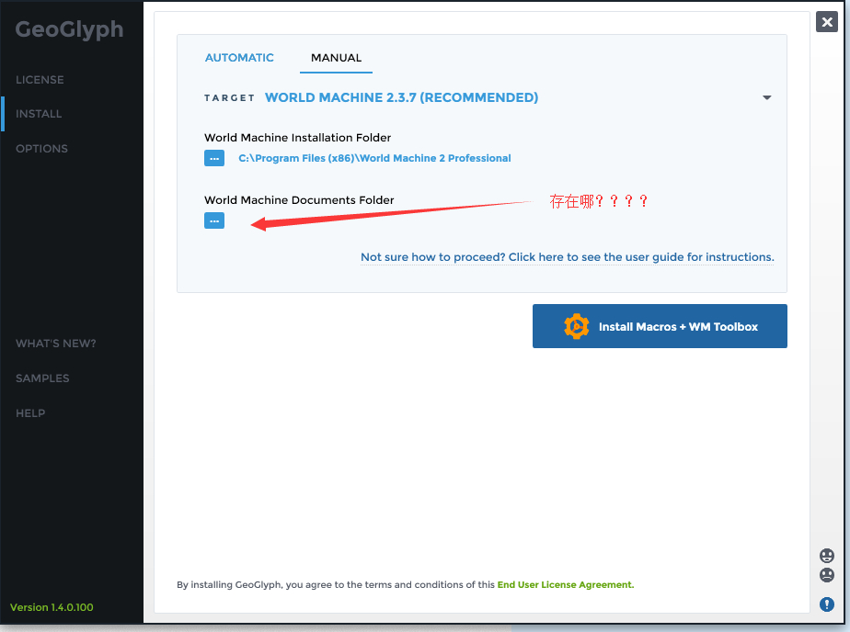Viewport: 850px width, 632px height.
Task: Click the happy face feedback icon
Action: [827, 556]
